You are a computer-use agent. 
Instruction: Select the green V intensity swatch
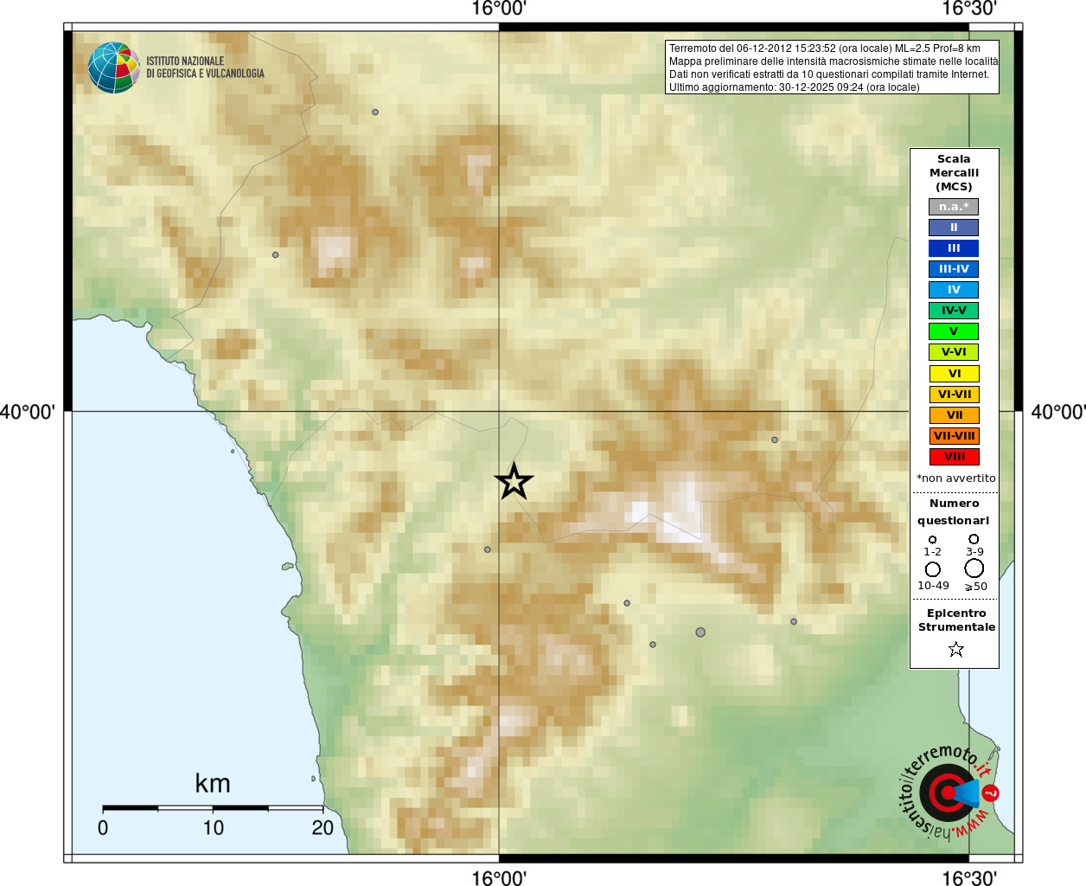tap(954, 331)
